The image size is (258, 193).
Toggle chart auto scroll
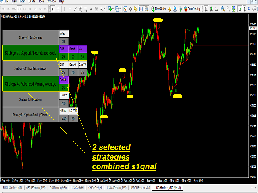point(240,9)
